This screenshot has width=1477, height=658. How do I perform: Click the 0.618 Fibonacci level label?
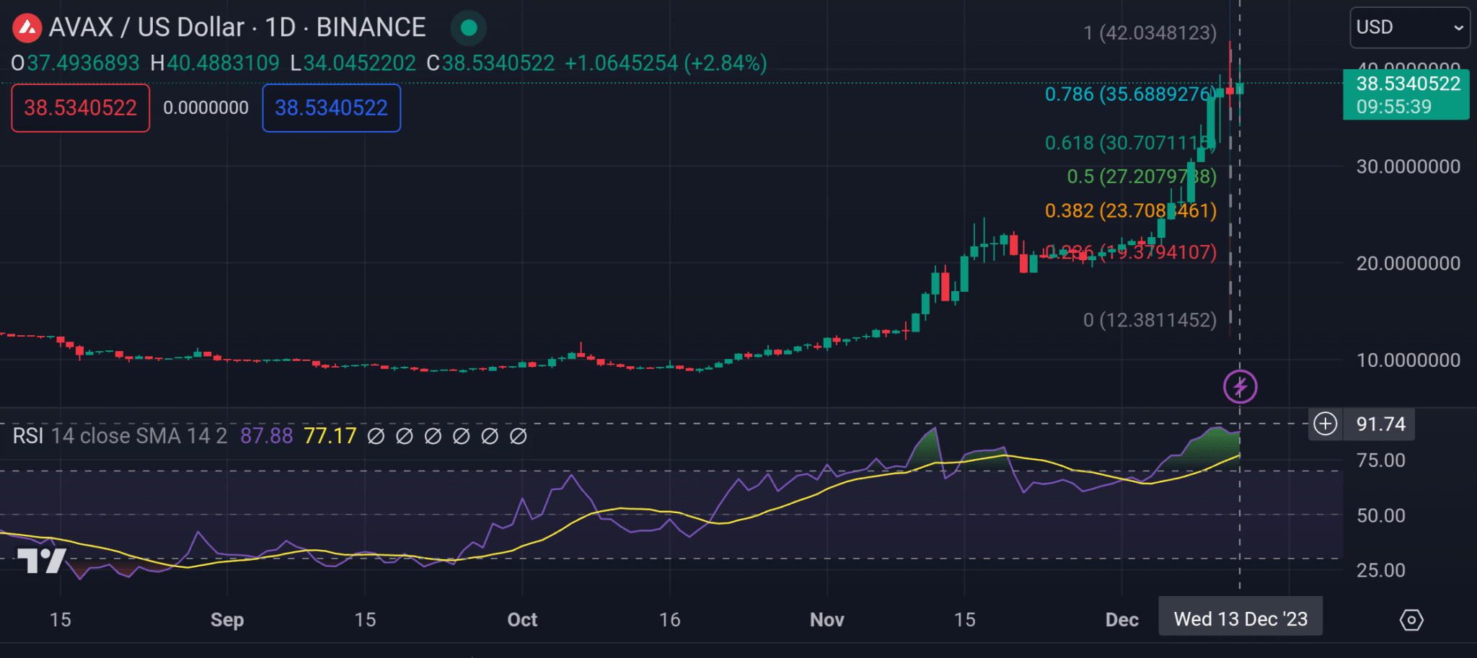click(1129, 143)
